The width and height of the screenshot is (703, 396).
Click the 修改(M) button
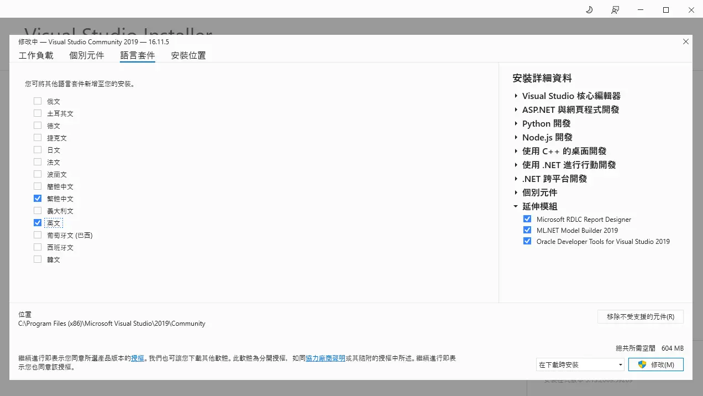tap(656, 364)
